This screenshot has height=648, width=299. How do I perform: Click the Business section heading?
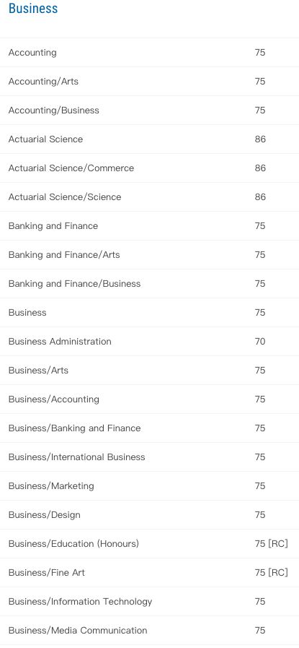click(x=33, y=8)
